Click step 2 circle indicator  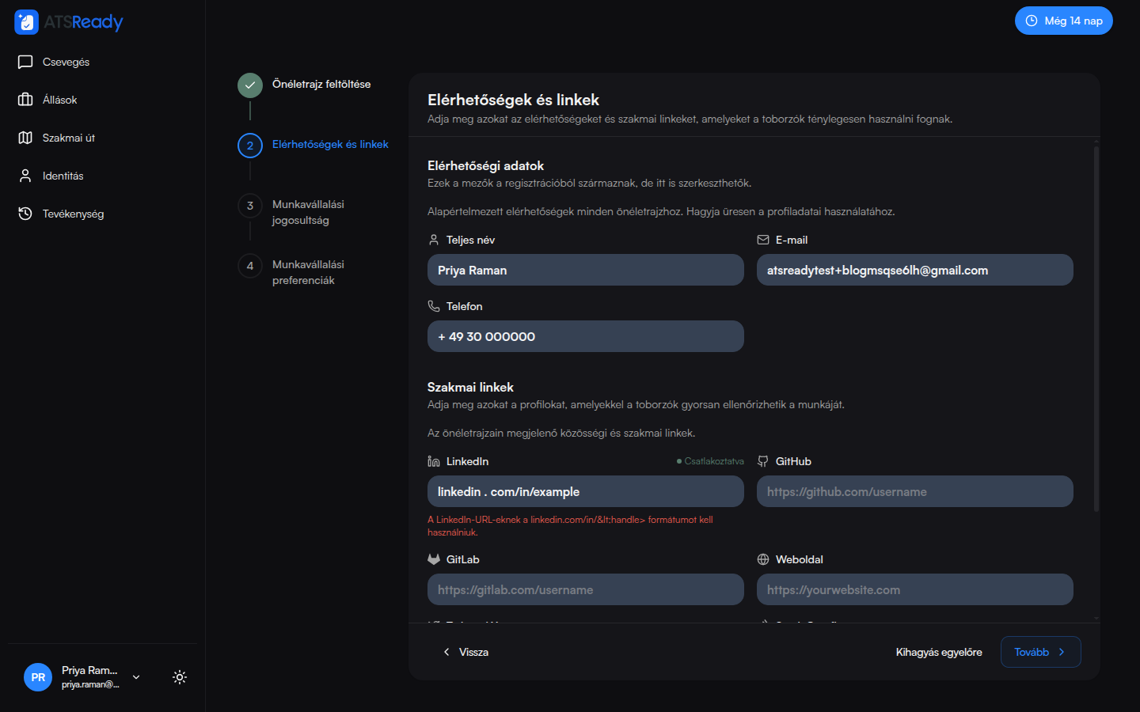point(250,146)
